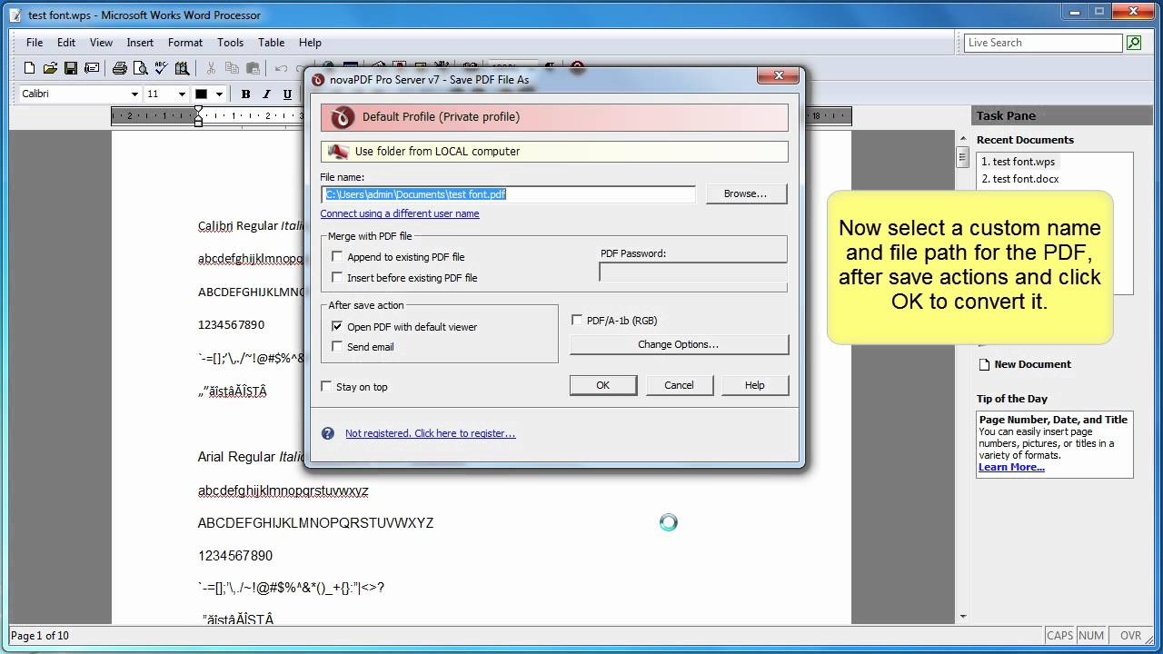1163x654 pixels.
Task: Click Page 1 of 10 in status bar
Action: tap(40, 636)
